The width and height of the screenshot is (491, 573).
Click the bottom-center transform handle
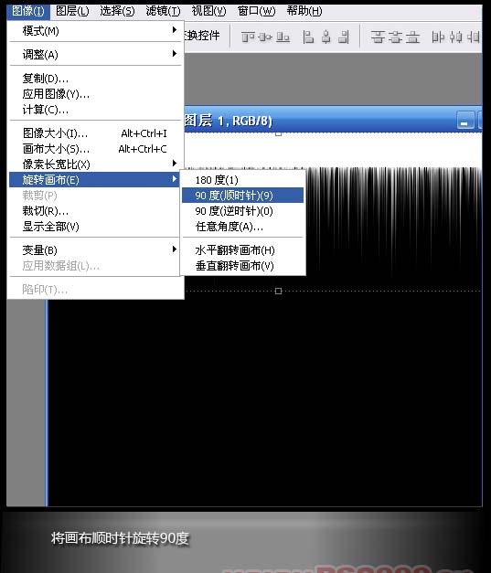pyautogui.click(x=278, y=291)
